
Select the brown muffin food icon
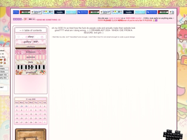coord(1,63)
